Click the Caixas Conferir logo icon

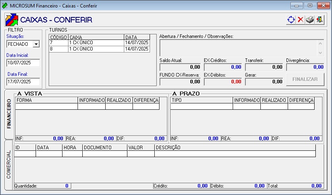point(11,20)
